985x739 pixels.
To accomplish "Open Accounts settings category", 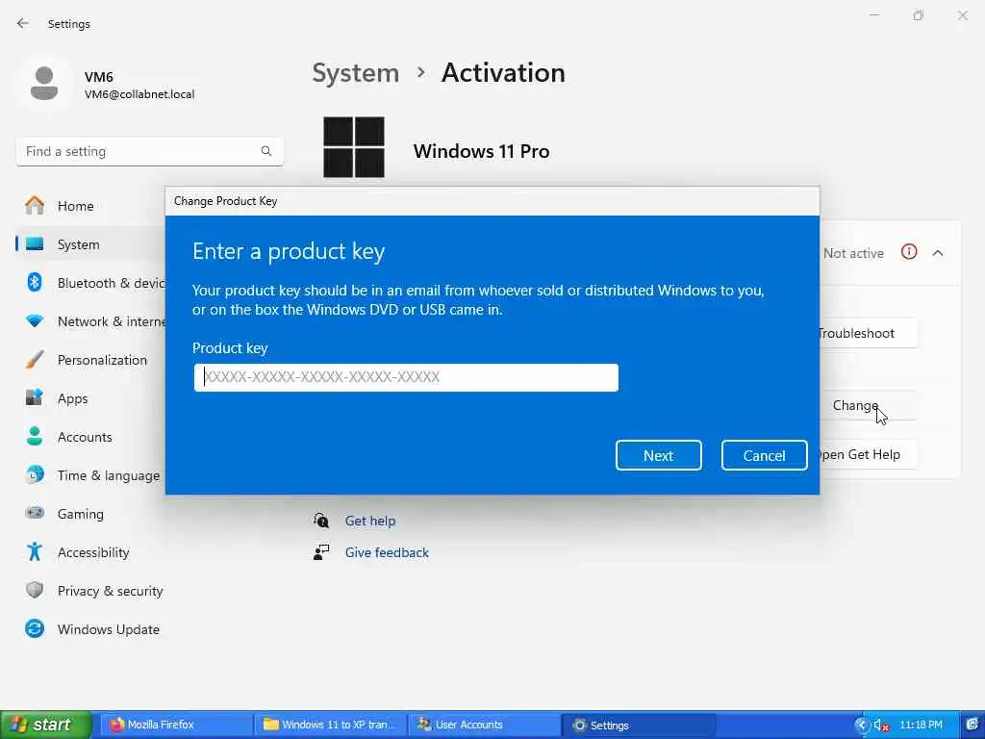I will coord(85,437).
